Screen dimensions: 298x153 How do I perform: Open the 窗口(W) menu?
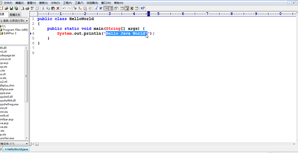[x=106, y=3]
